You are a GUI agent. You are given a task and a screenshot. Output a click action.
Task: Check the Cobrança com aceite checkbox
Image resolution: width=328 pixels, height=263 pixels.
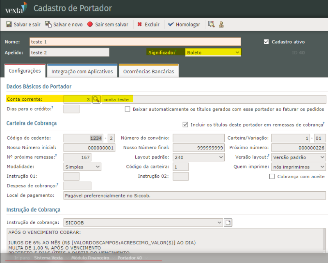pos(272,177)
